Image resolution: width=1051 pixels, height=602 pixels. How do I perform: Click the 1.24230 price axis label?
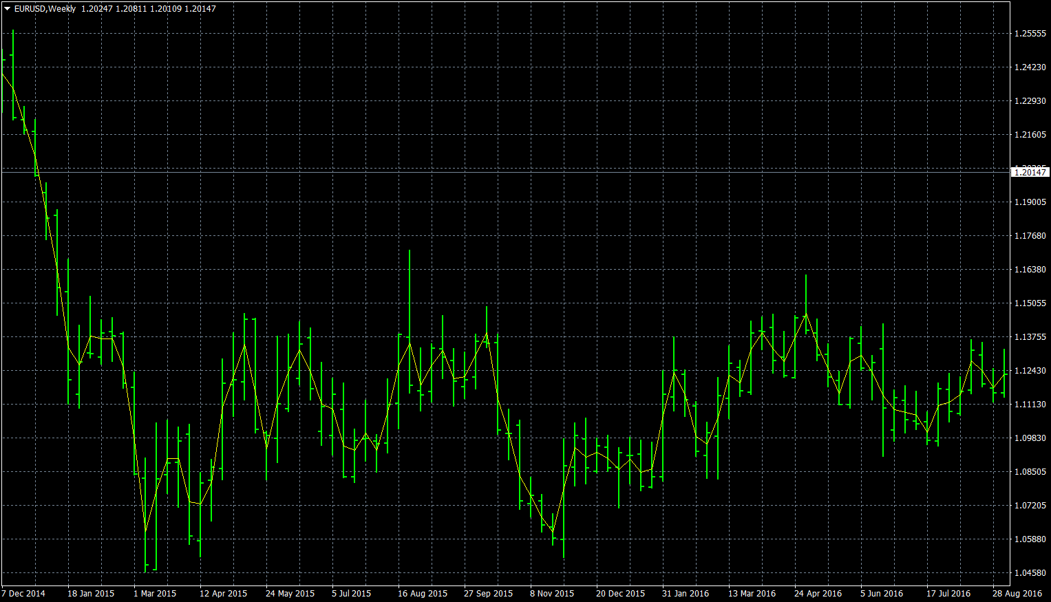click(1030, 67)
